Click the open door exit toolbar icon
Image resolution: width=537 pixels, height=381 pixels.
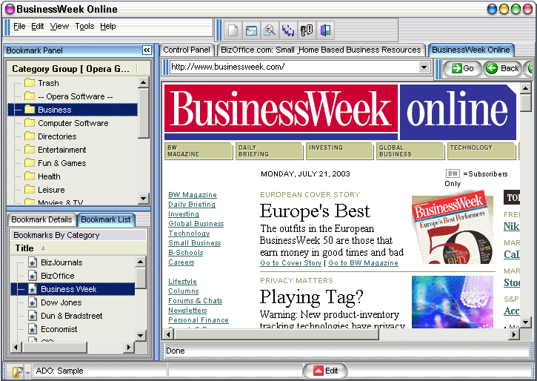pos(325,30)
